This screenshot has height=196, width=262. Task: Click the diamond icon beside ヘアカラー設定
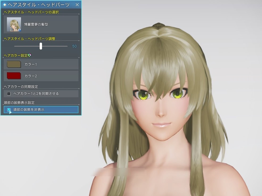tap(30, 55)
